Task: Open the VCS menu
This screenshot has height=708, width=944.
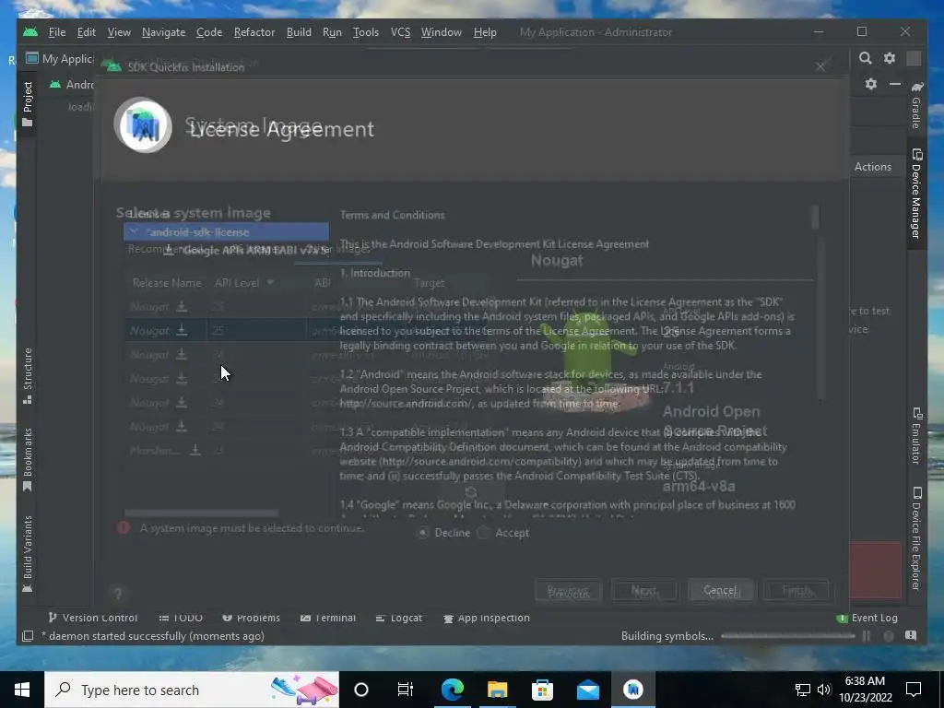Action: (x=400, y=32)
